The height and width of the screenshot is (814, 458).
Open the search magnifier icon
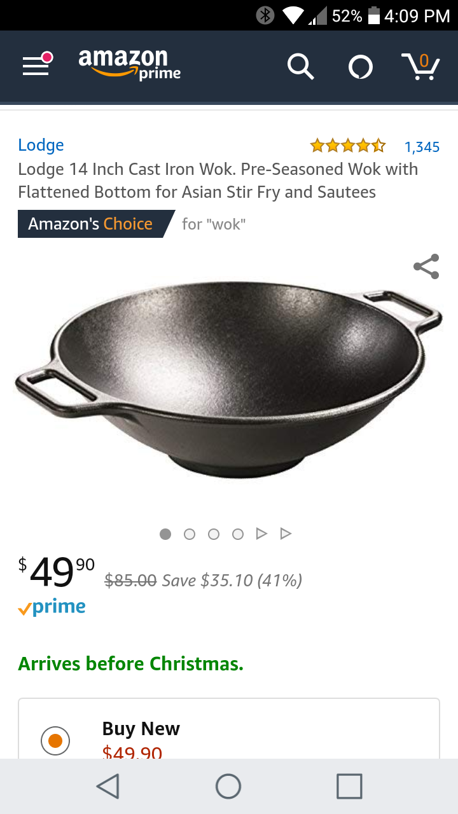tap(300, 66)
